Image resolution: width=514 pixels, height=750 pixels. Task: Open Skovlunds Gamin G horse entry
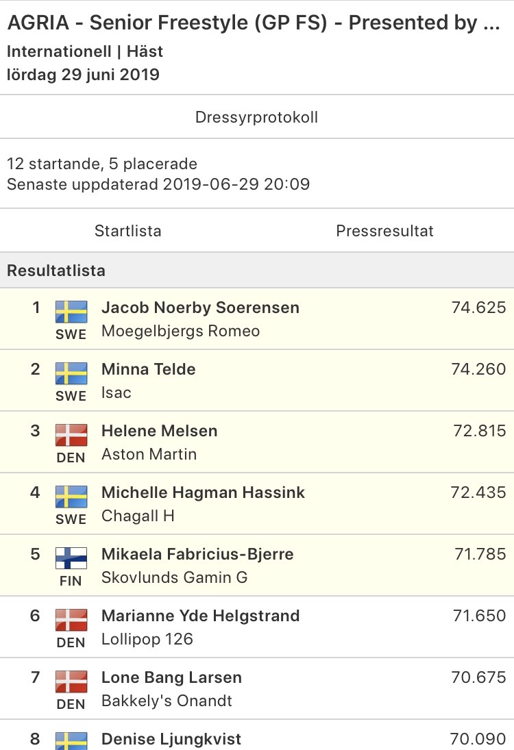(174, 577)
